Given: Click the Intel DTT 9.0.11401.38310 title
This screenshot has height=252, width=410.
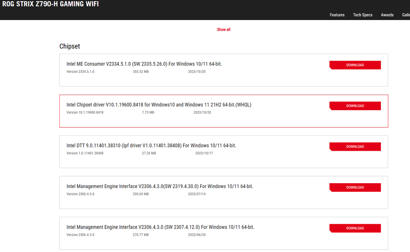Looking at the screenshot, I should point(151,145).
